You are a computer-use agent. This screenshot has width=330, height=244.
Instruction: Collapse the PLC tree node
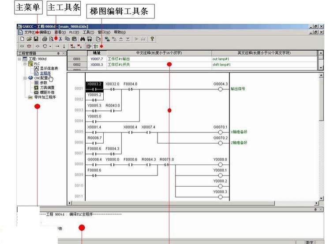pyautogui.click(x=25, y=64)
